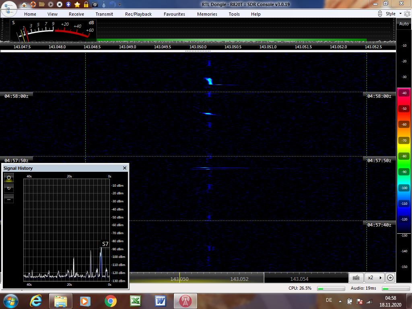Open the View ribbon tab
The height and width of the screenshot is (309, 412).
click(52, 14)
